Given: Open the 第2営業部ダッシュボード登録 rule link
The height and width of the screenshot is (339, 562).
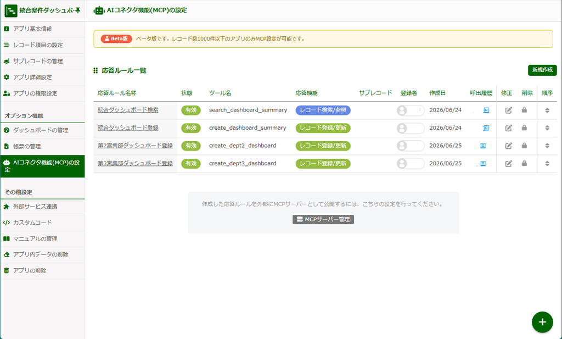Looking at the screenshot, I should (135, 145).
